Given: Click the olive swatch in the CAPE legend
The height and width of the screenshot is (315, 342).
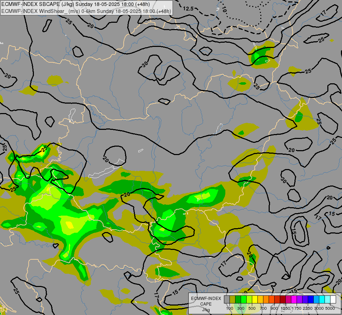Looking at the screenshot, I should tap(233, 300).
